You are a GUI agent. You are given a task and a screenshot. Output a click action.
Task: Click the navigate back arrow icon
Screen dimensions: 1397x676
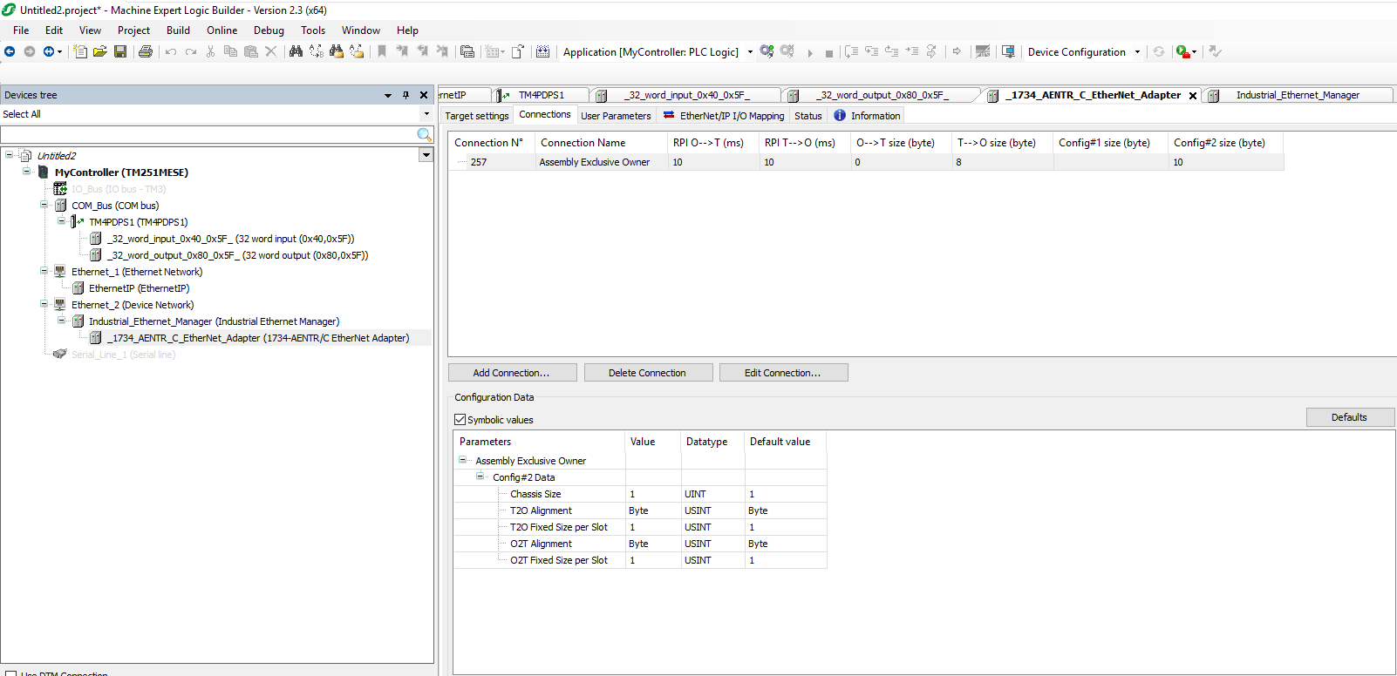tap(10, 52)
